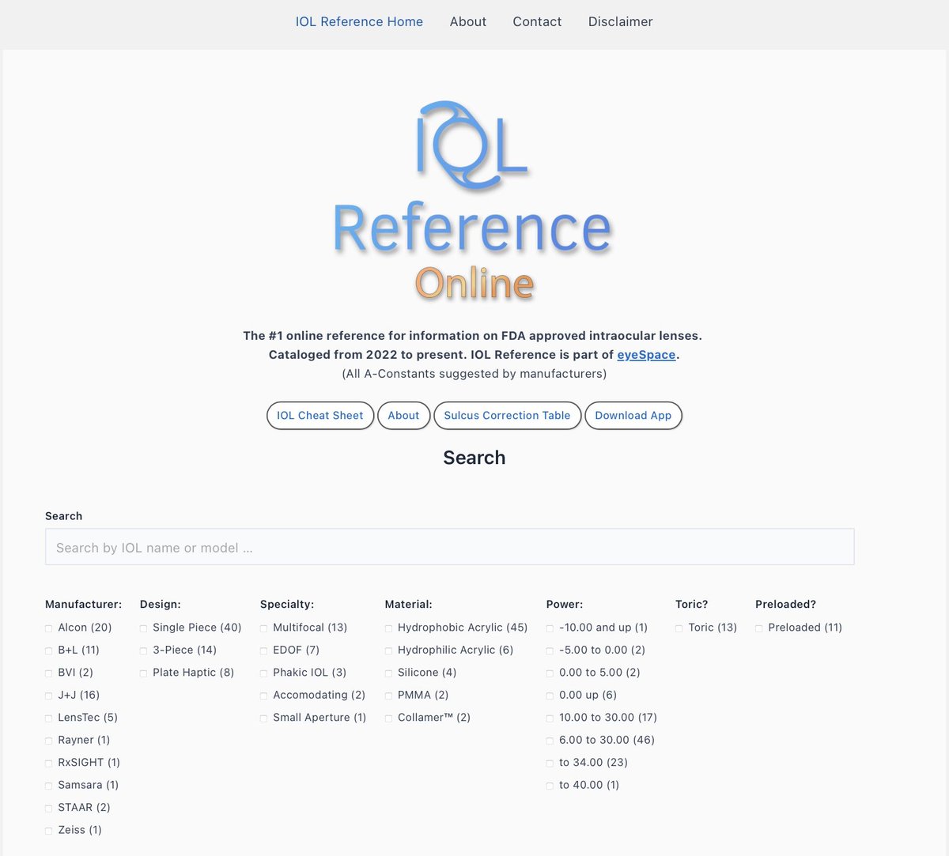Check the Plate Haptic design filter

(143, 673)
